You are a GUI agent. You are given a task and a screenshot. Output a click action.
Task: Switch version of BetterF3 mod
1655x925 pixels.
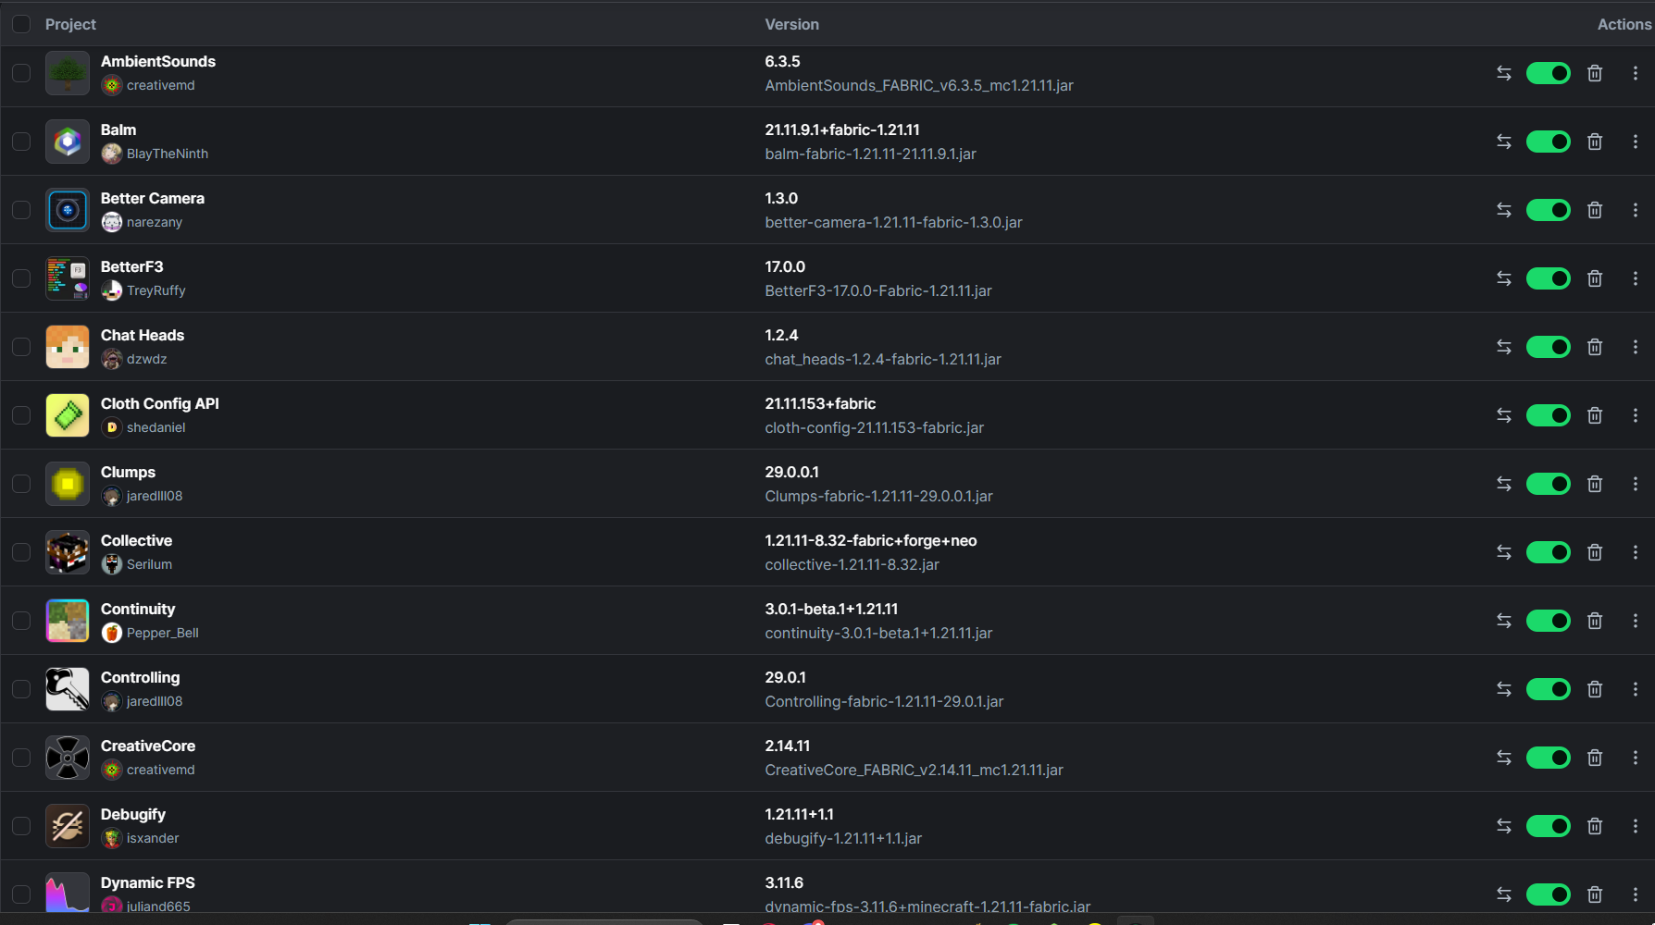[x=1504, y=278]
